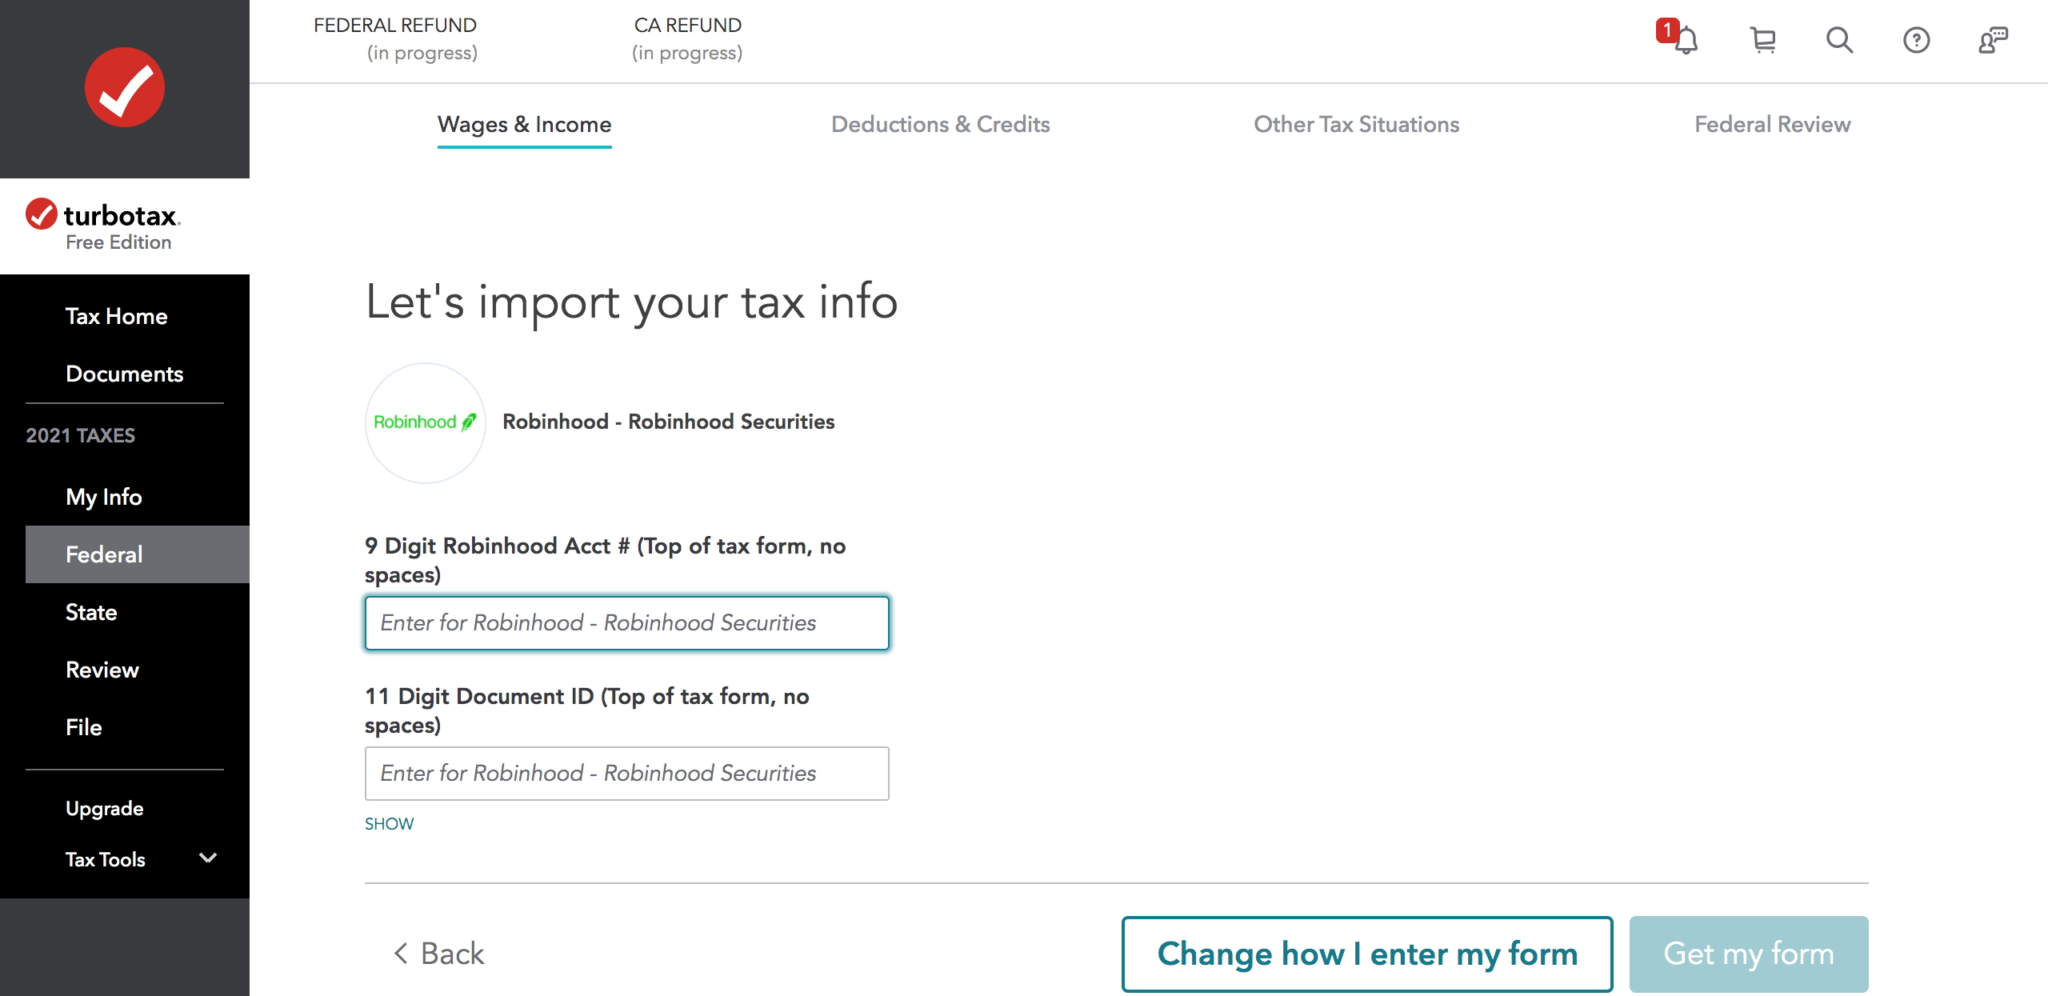Viewport: 2048px width, 996px height.
Task: Open the shopping cart icon
Action: (x=1762, y=40)
